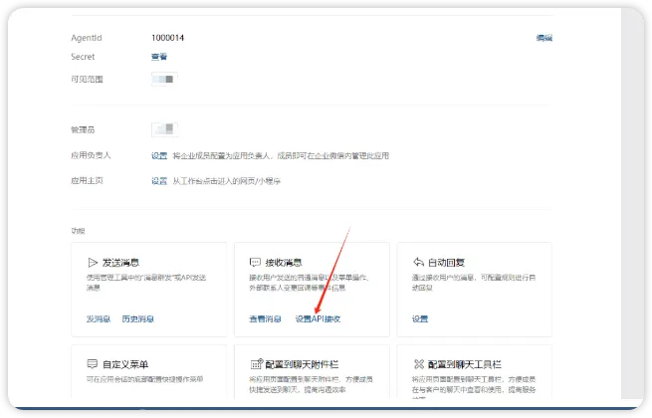This screenshot has height=418, width=652.
Task: Open the 历史消息 link
Action: coord(138,319)
